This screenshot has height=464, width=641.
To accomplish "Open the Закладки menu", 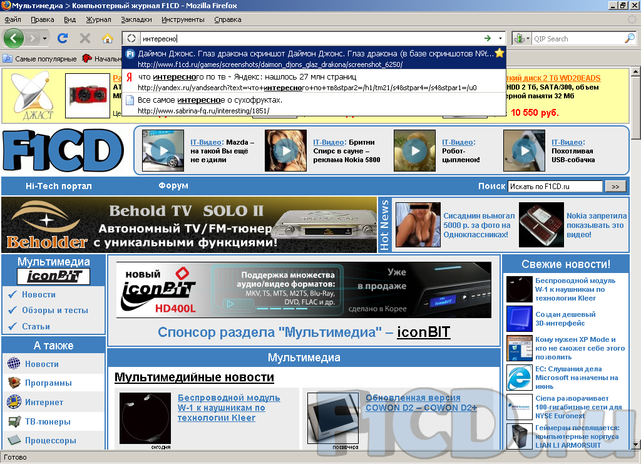I will point(136,19).
